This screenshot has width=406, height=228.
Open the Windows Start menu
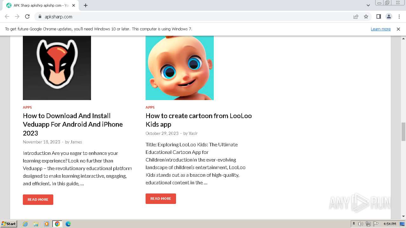point(9,224)
